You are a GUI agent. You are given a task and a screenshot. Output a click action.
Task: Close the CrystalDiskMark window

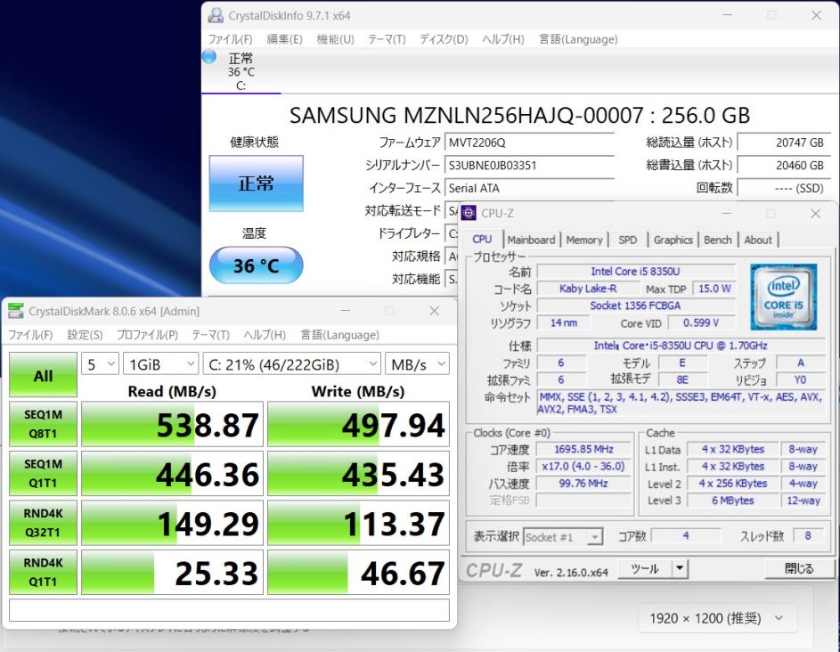(434, 311)
